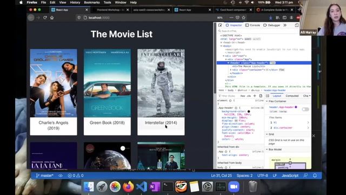
Task: Select flex item 1 h1
Action: click(288, 122)
